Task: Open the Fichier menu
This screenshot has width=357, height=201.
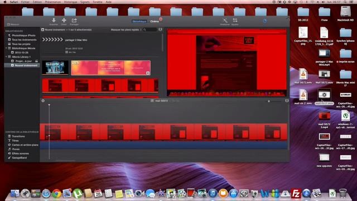Action: (25, 2)
